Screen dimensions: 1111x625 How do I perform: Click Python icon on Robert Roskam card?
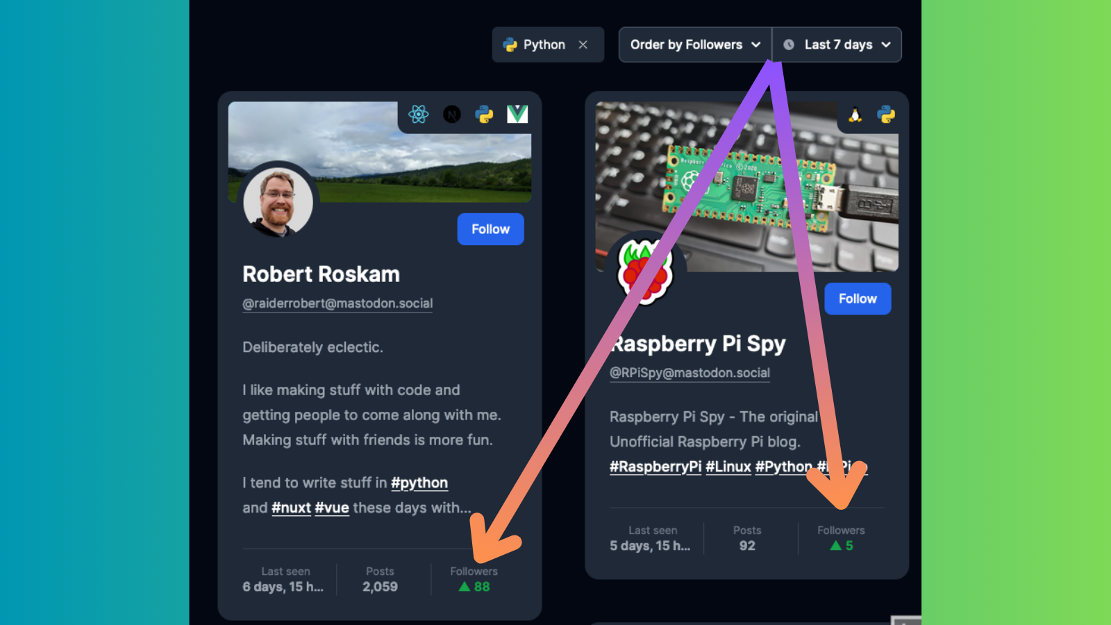click(x=484, y=114)
